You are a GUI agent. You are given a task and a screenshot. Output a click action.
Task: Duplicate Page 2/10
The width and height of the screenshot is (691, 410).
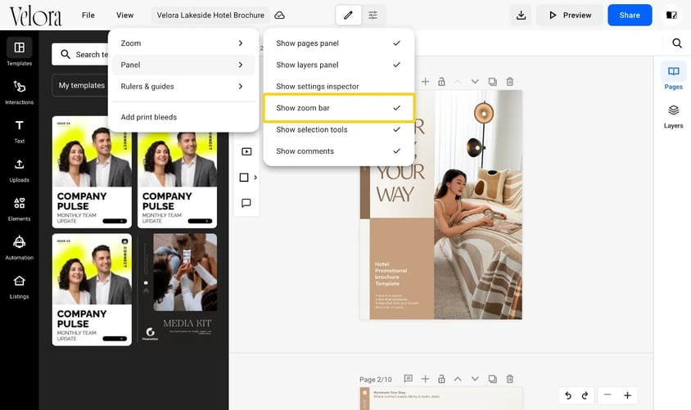point(493,379)
